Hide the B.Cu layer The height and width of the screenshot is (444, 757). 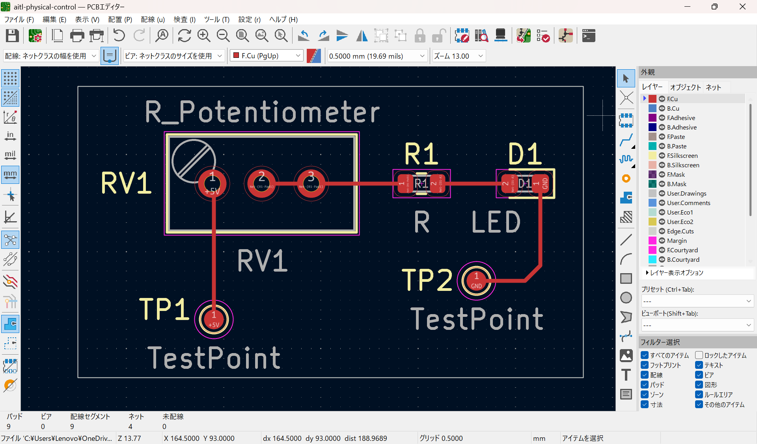662,108
